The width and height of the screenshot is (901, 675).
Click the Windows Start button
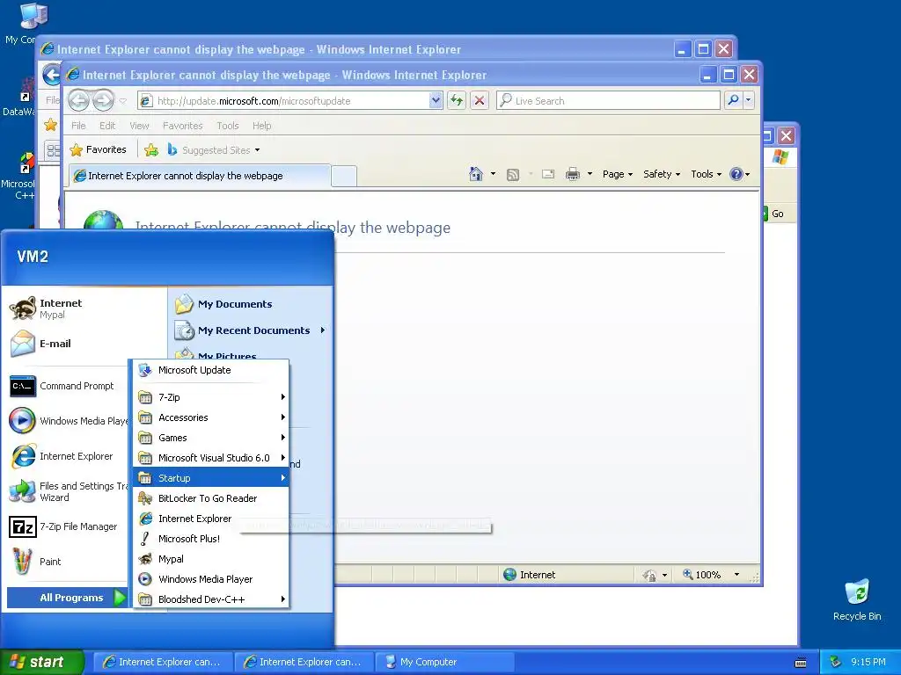point(42,662)
